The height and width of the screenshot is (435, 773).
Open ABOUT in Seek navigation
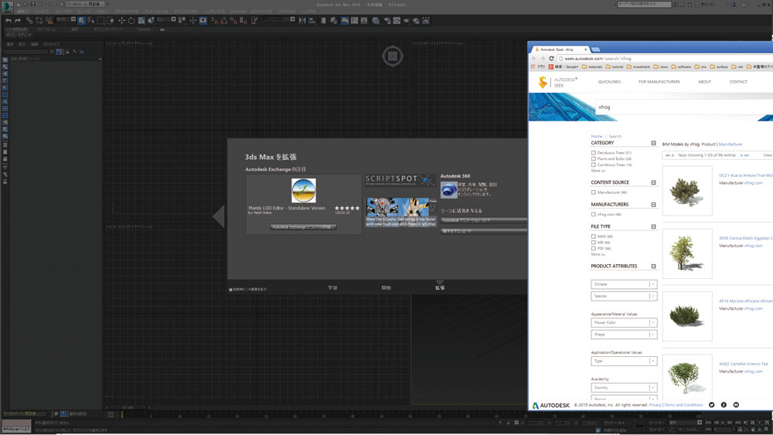704,82
